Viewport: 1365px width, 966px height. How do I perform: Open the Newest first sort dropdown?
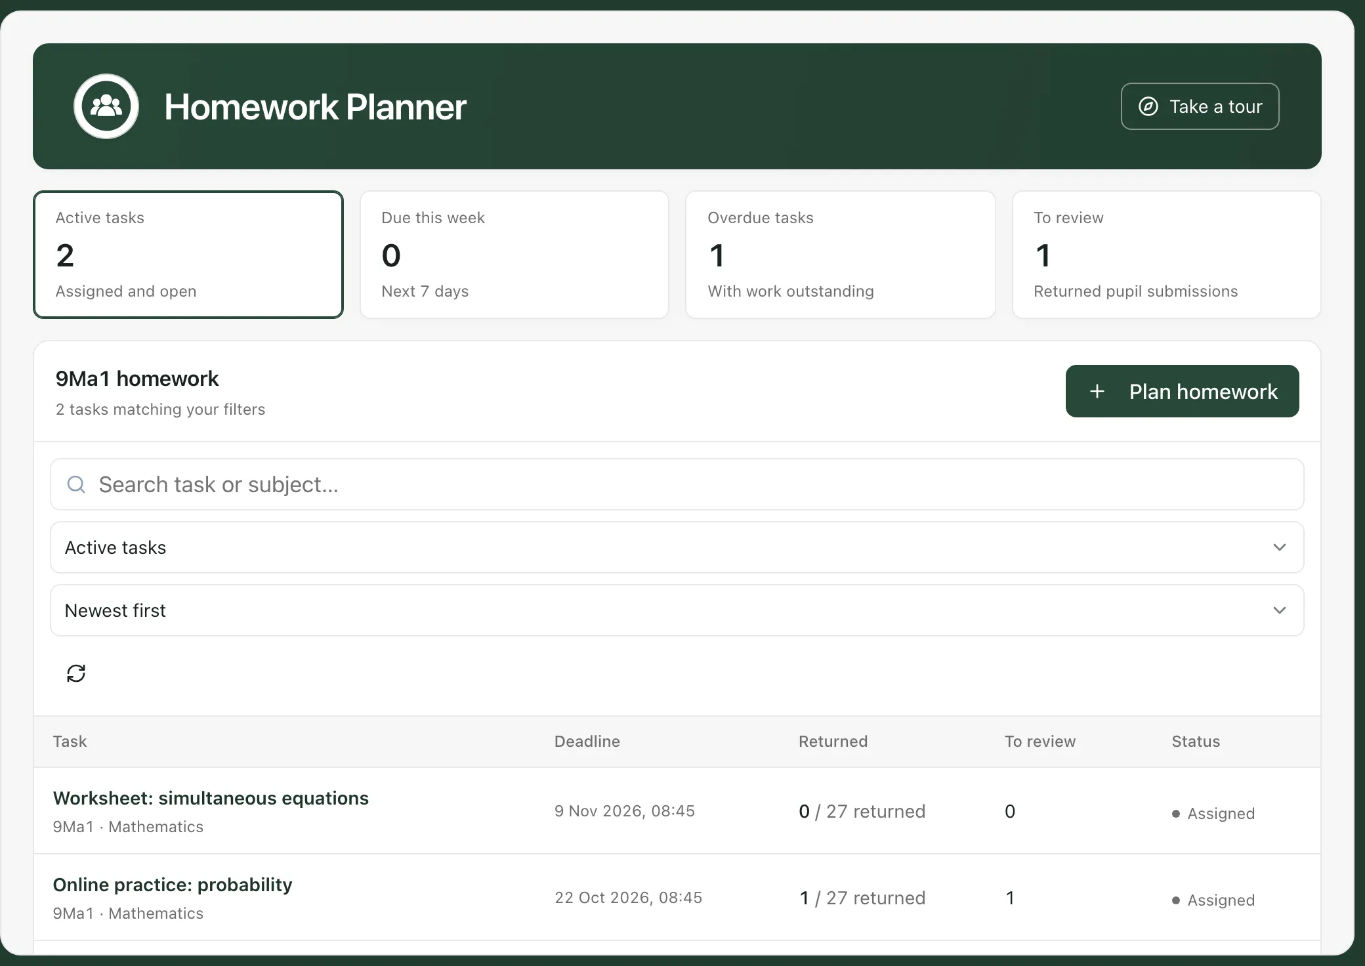(677, 610)
